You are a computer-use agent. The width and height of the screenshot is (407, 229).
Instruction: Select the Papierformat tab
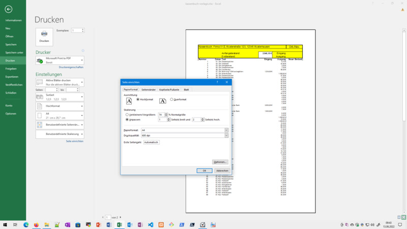[x=131, y=90]
